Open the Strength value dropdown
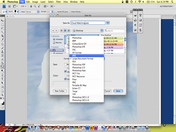This screenshot has height=132, width=176. (x=52, y=12)
